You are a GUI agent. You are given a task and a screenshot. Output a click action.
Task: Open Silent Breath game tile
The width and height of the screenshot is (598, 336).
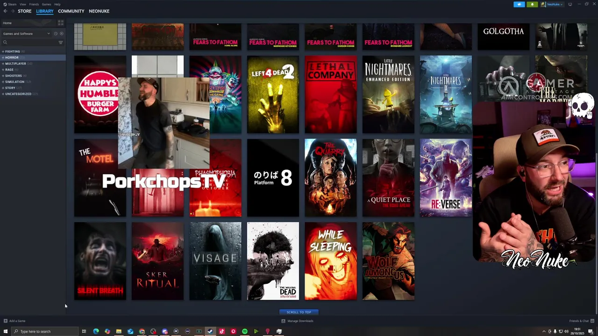point(100,261)
